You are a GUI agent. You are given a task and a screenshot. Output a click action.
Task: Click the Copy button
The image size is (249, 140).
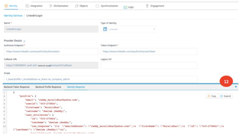click(x=212, y=96)
